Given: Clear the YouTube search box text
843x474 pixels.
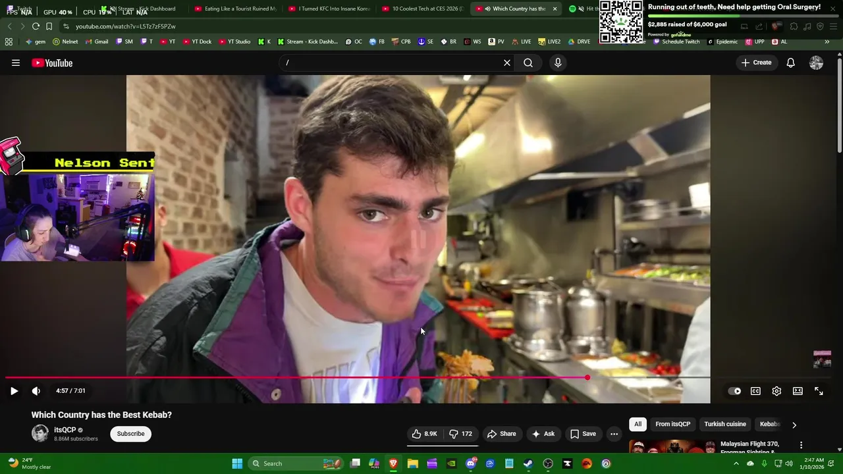Looking at the screenshot, I should coord(507,63).
